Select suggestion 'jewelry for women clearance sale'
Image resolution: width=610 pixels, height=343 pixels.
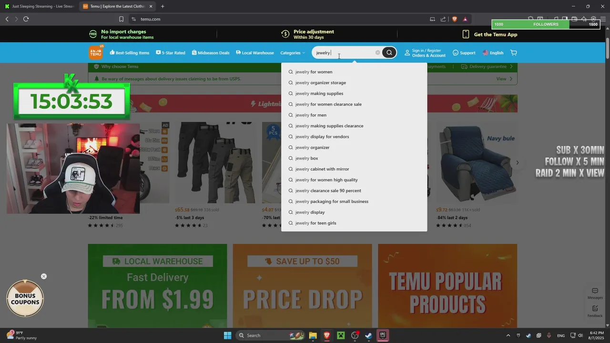[x=354, y=104]
